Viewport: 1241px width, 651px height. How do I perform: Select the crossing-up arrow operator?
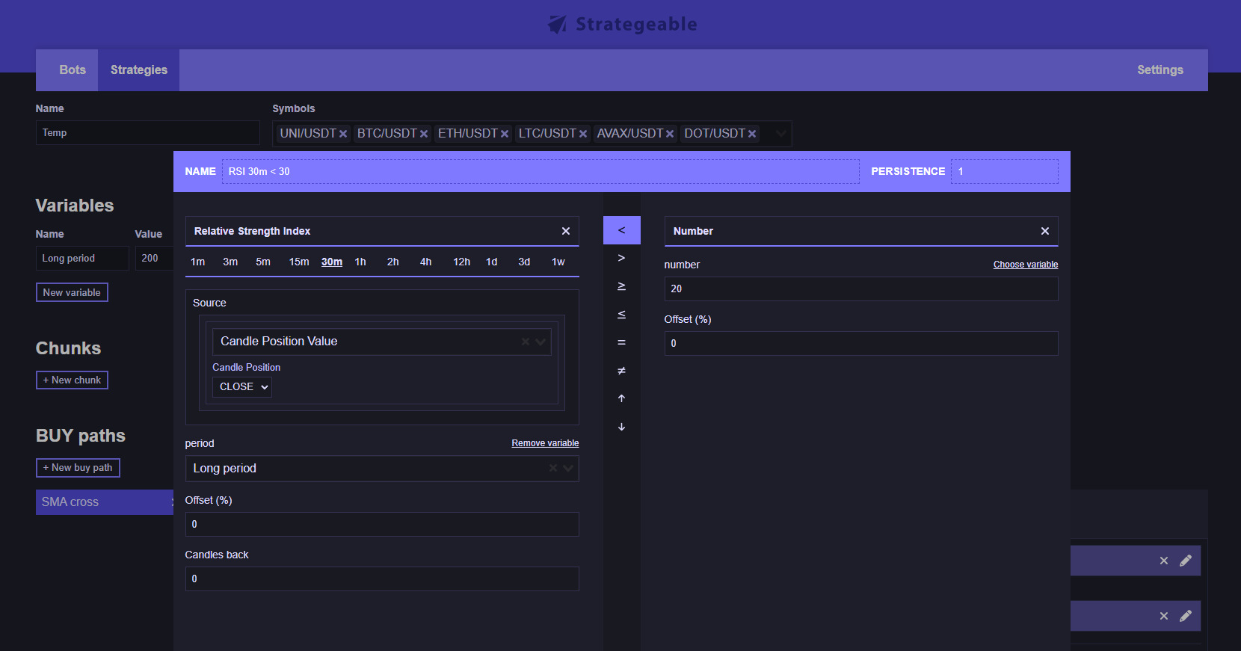click(x=622, y=398)
